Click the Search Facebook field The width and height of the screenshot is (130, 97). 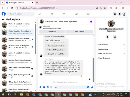(21, 14)
